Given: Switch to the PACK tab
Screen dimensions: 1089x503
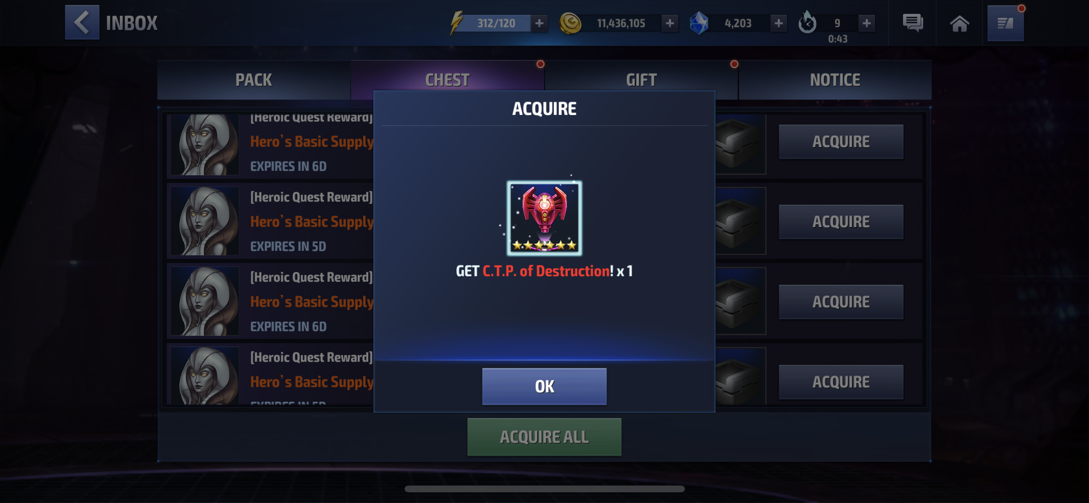Looking at the screenshot, I should 253,80.
